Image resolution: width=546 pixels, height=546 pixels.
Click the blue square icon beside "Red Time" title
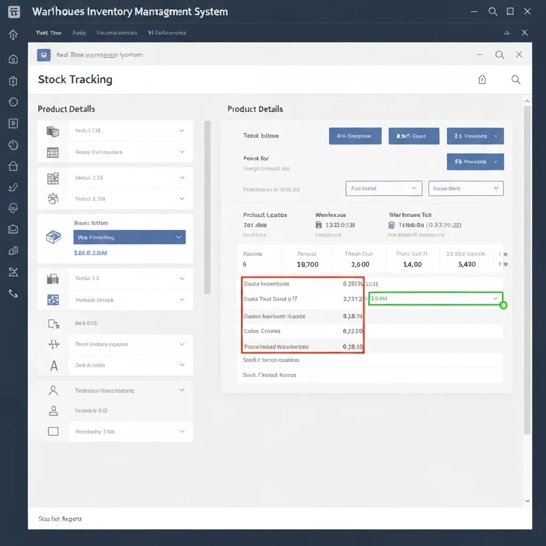tap(44, 55)
